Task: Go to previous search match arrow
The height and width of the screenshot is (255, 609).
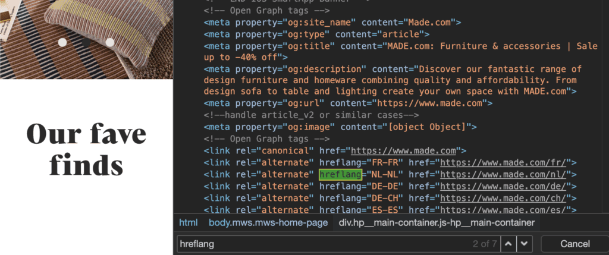Action: [507, 244]
